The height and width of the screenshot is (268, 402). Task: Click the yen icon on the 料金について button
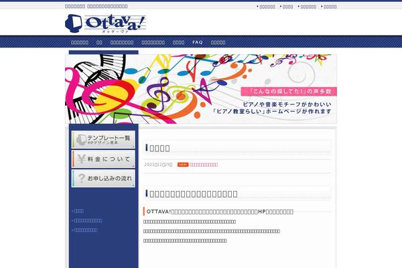coord(81,159)
